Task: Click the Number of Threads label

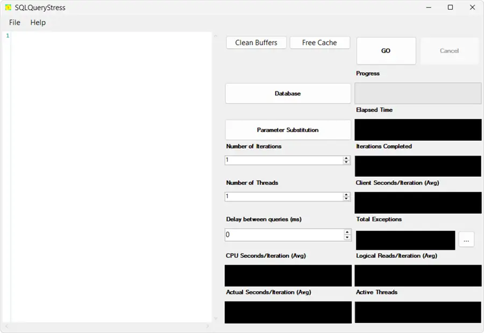Action: [252, 183]
